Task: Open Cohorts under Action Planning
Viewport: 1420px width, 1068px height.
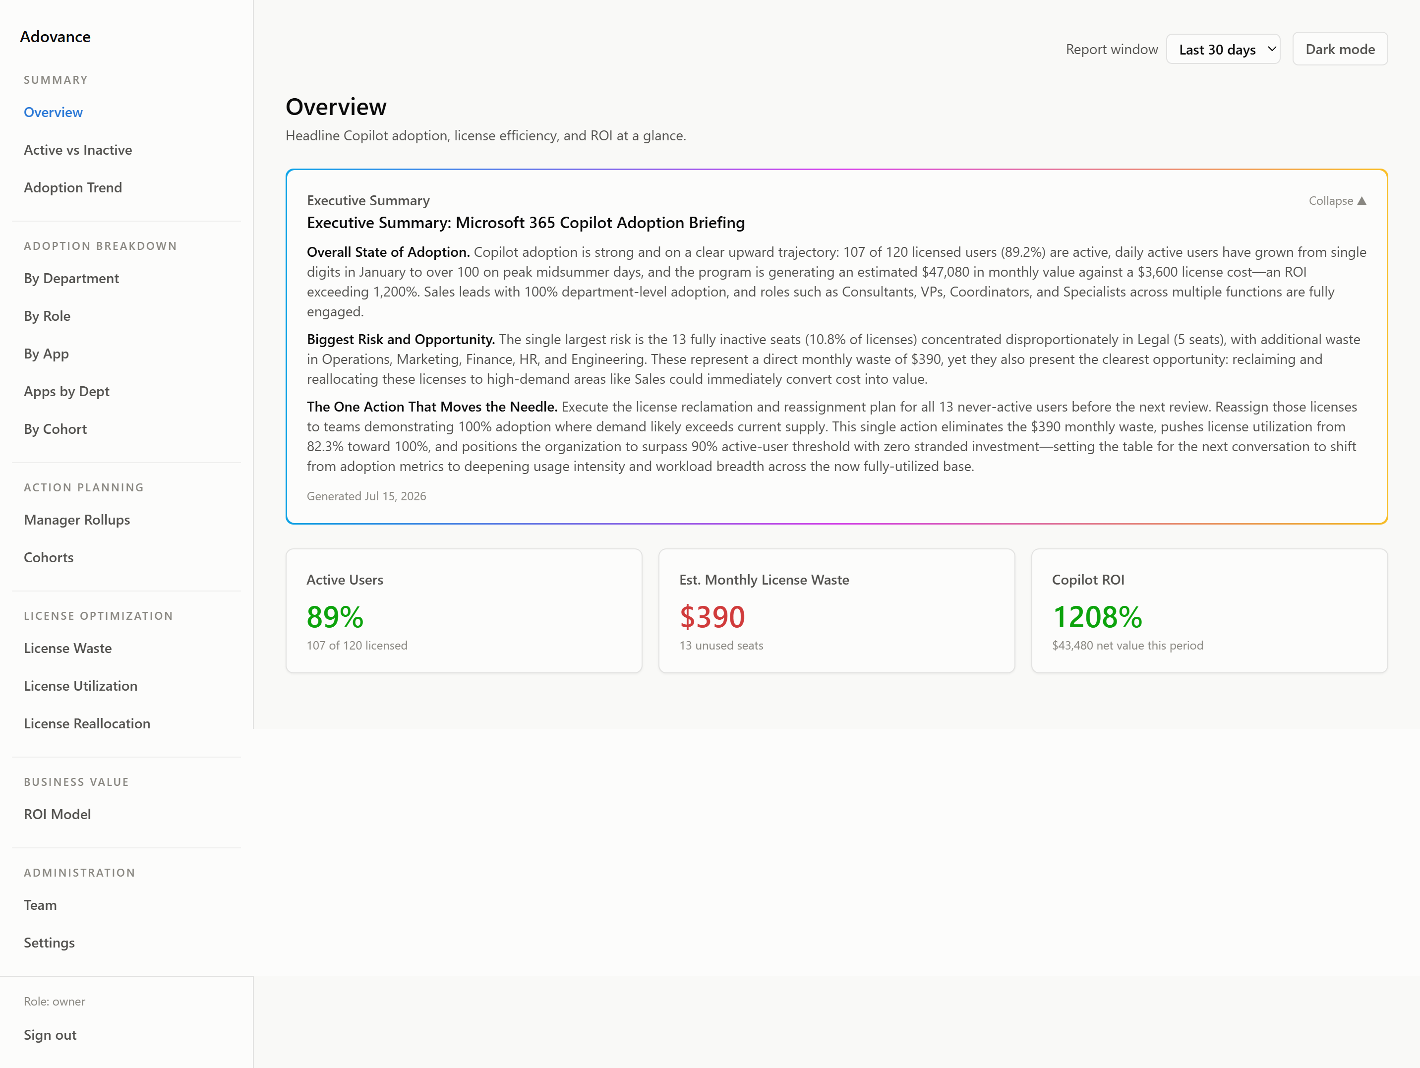Action: 49,557
